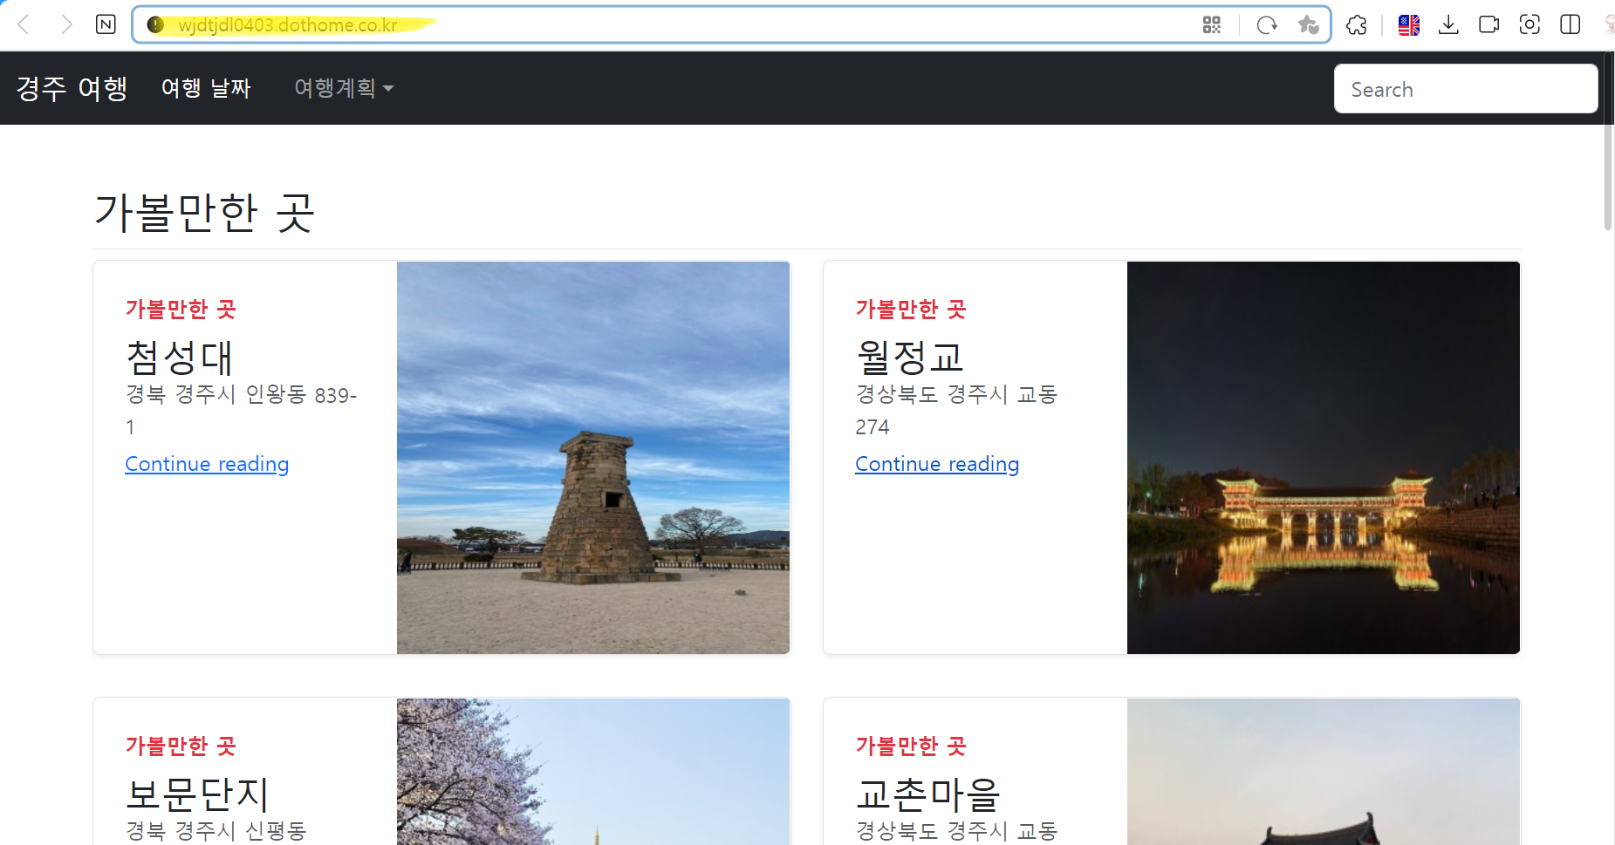The width and height of the screenshot is (1615, 845).
Task: Go back with the browser back arrow
Action: [24, 24]
